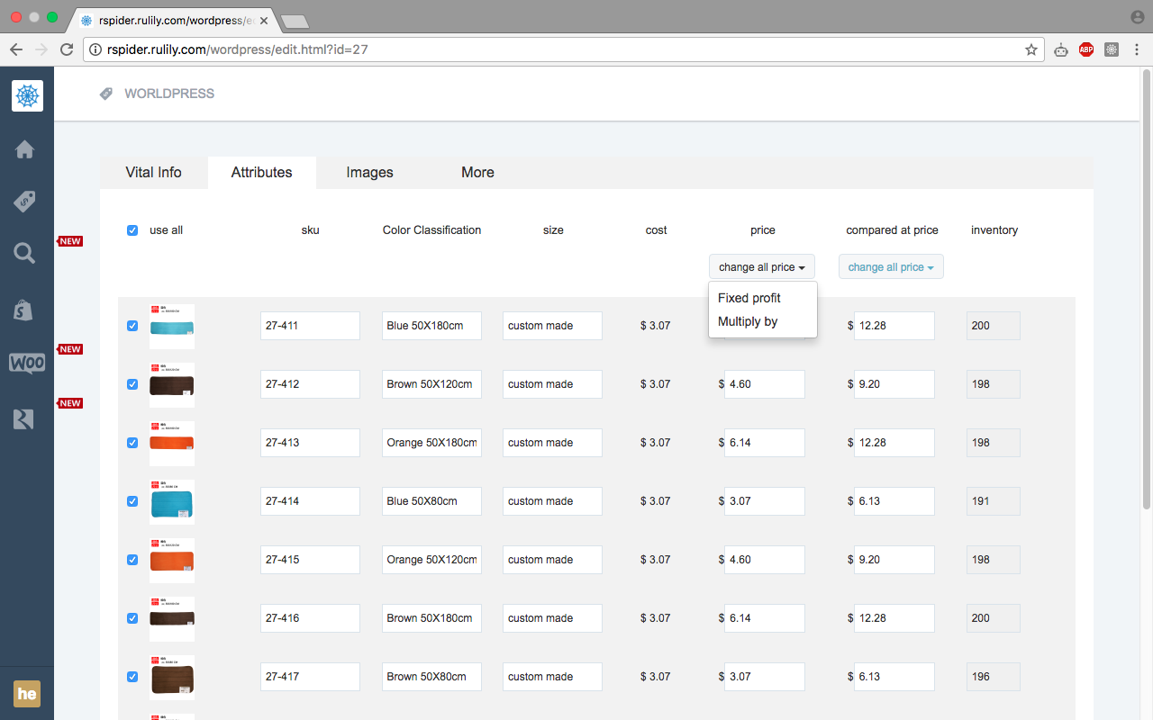1153x720 pixels.
Task: Click the Chrome profile icon at the top right
Action: tap(1137, 17)
